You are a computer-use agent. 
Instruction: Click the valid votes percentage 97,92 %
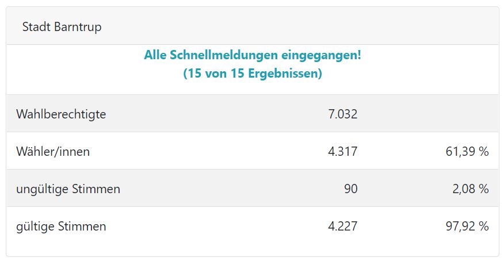pyautogui.click(x=467, y=226)
